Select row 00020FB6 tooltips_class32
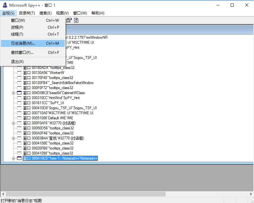The width and height of the screenshot is (254, 203). (x=48, y=148)
